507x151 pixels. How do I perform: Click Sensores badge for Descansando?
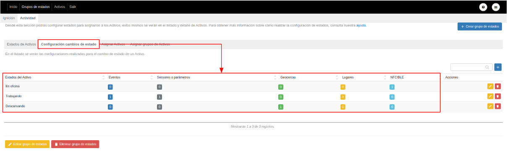(159, 107)
